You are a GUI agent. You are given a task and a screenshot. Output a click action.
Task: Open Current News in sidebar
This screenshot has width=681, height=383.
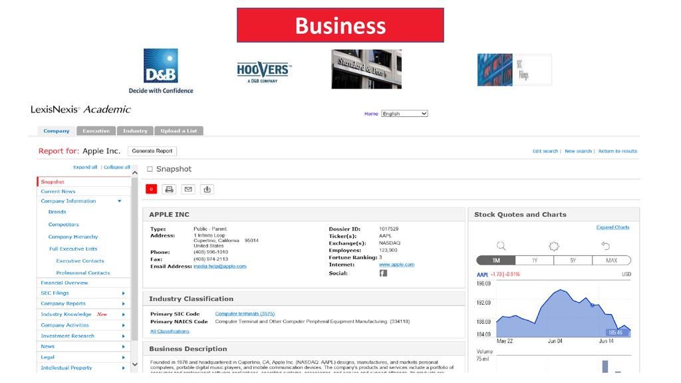59,191
